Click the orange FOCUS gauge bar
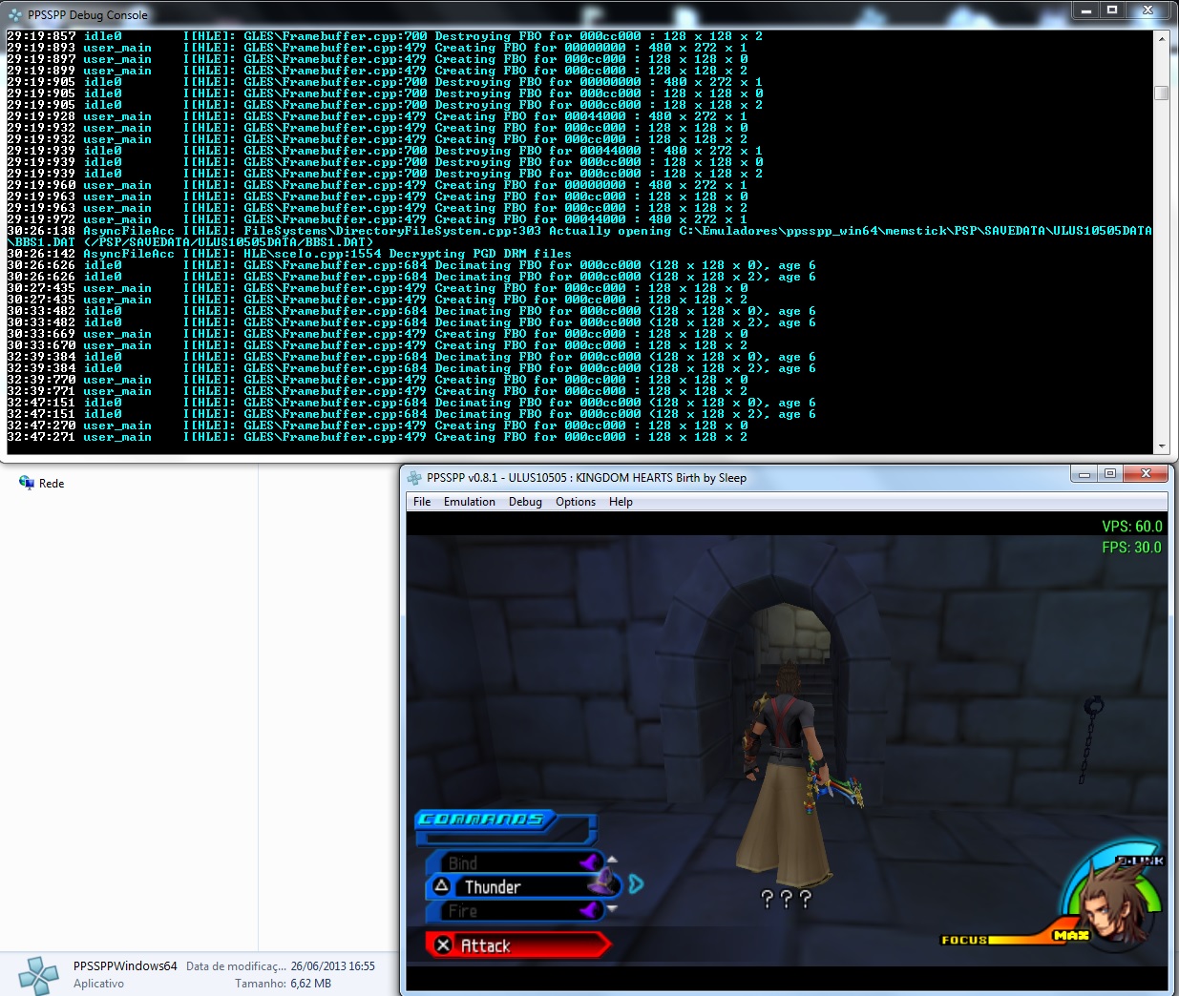Image resolution: width=1179 pixels, height=996 pixels. pos(1021,939)
